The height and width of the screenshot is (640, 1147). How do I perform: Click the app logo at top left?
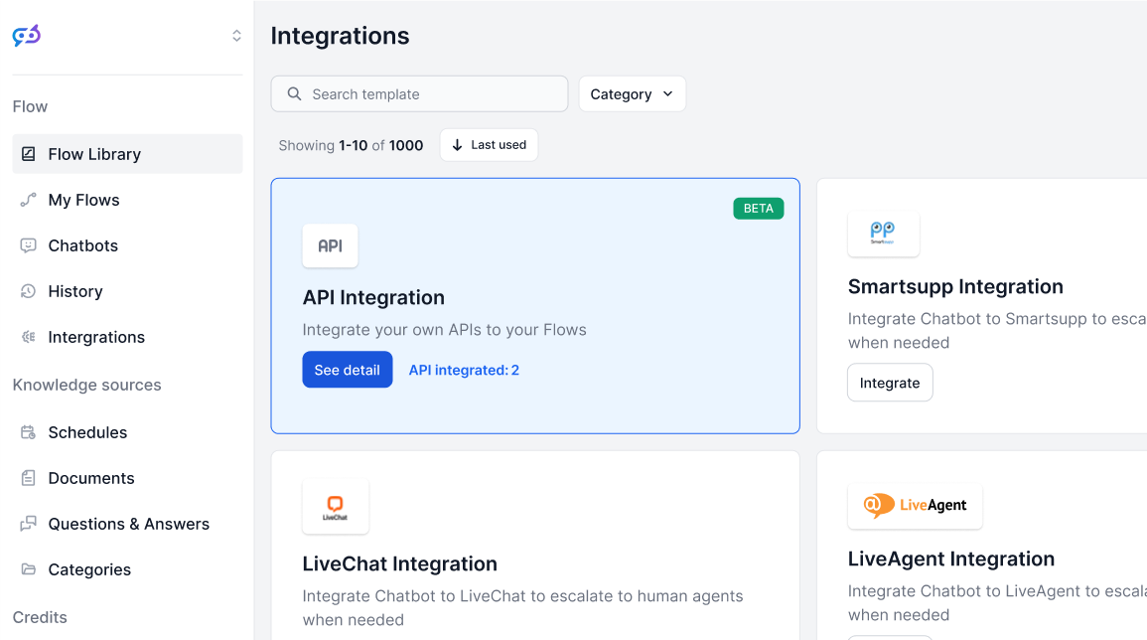click(27, 35)
